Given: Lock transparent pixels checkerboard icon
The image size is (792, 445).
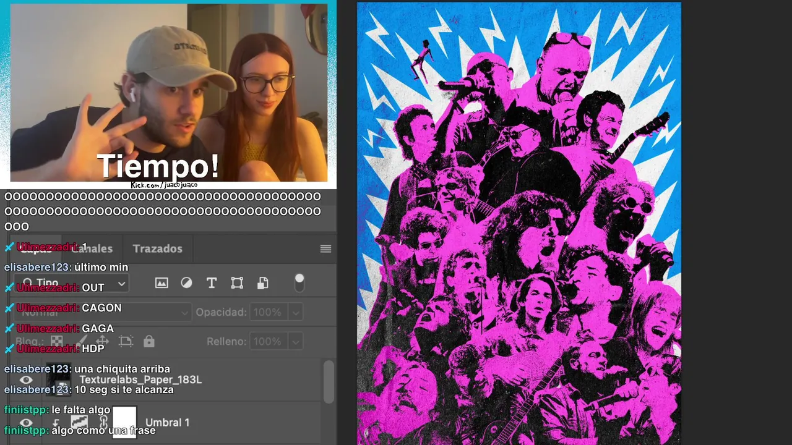Looking at the screenshot, I should 56,341.
